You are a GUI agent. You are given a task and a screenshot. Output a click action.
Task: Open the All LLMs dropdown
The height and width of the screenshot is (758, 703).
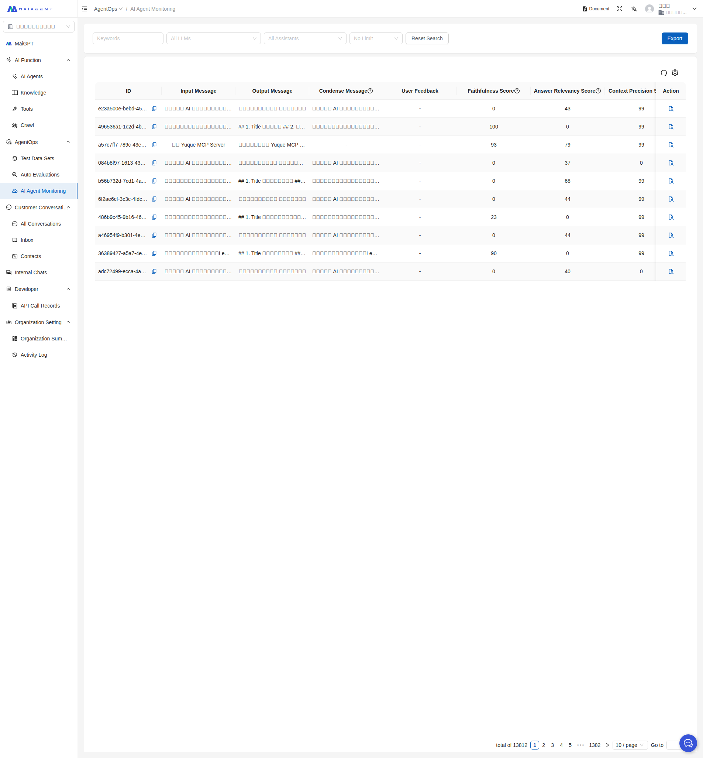(213, 38)
